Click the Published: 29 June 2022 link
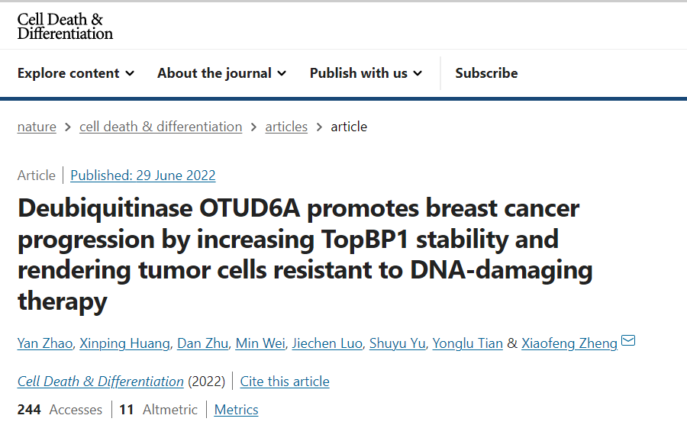Image resolution: width=687 pixels, height=441 pixels. [x=143, y=175]
